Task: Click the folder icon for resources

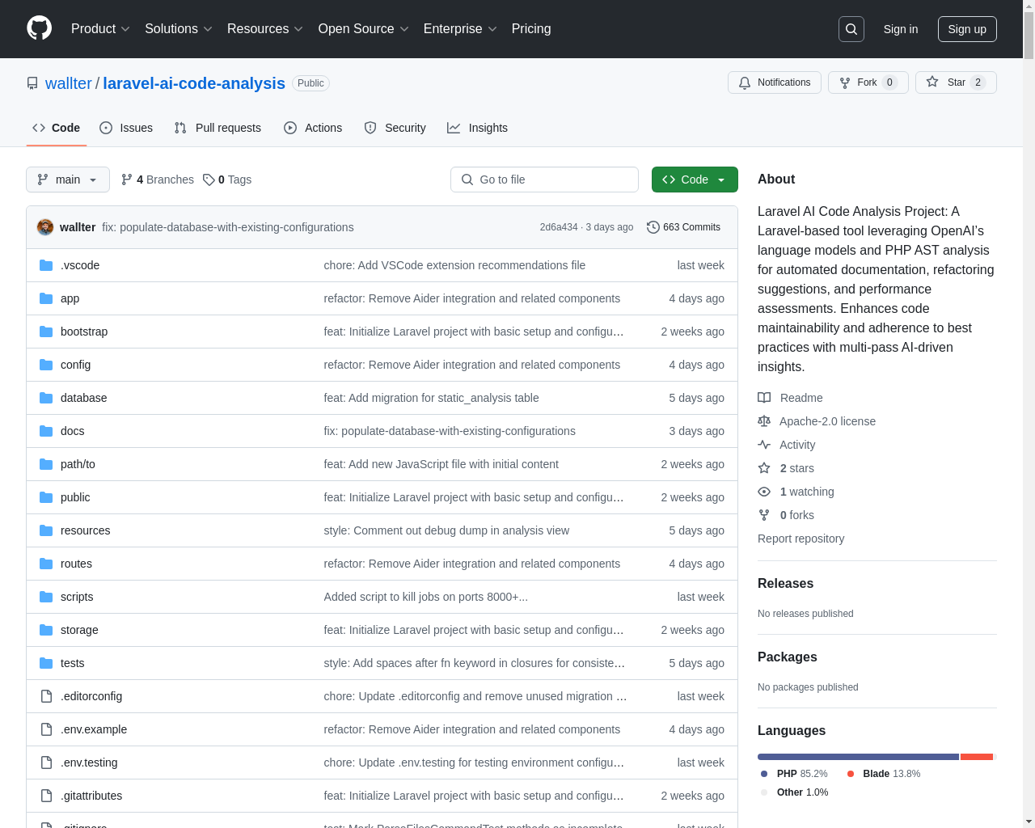Action: (46, 530)
